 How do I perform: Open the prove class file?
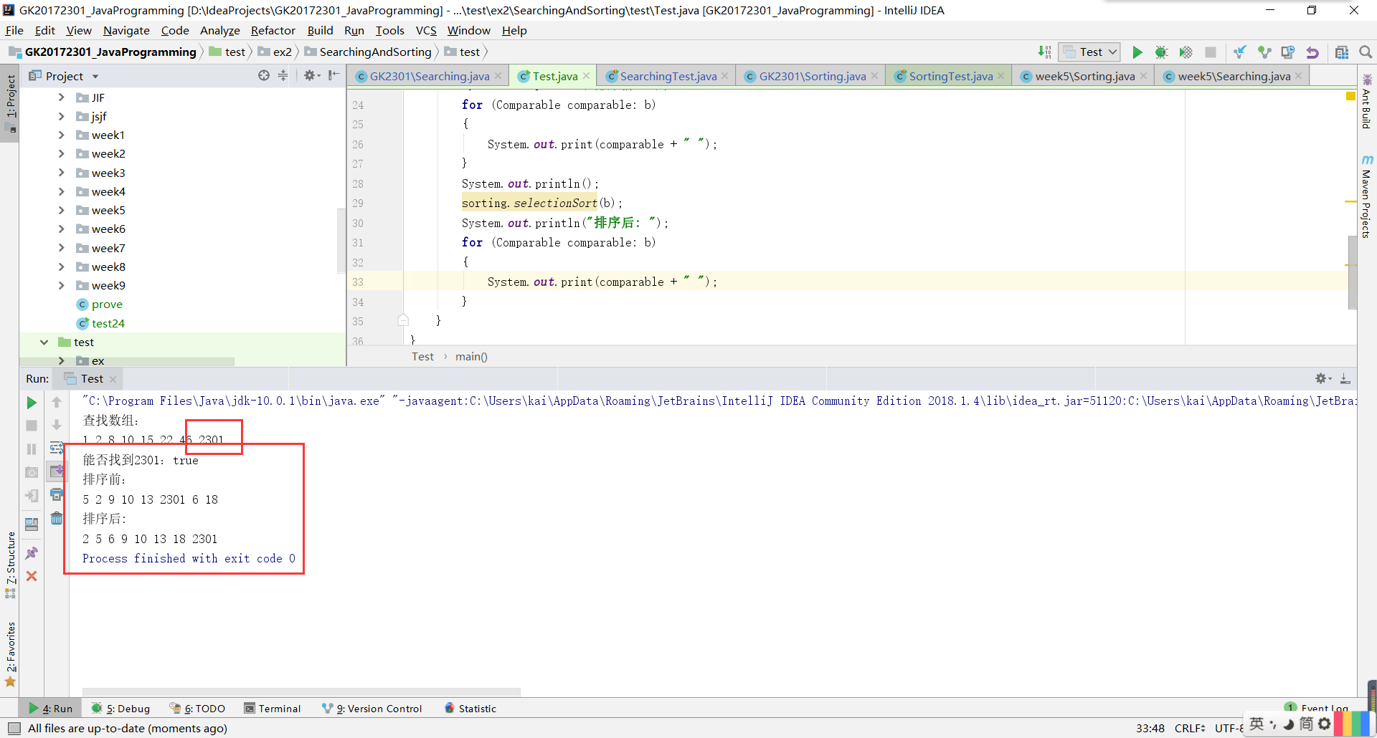[x=107, y=305]
